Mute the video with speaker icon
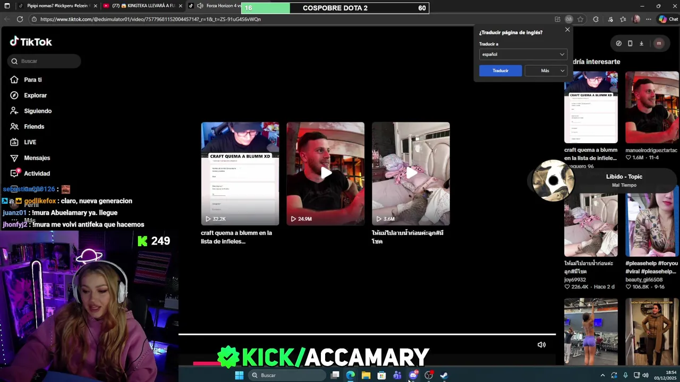 [x=541, y=345]
